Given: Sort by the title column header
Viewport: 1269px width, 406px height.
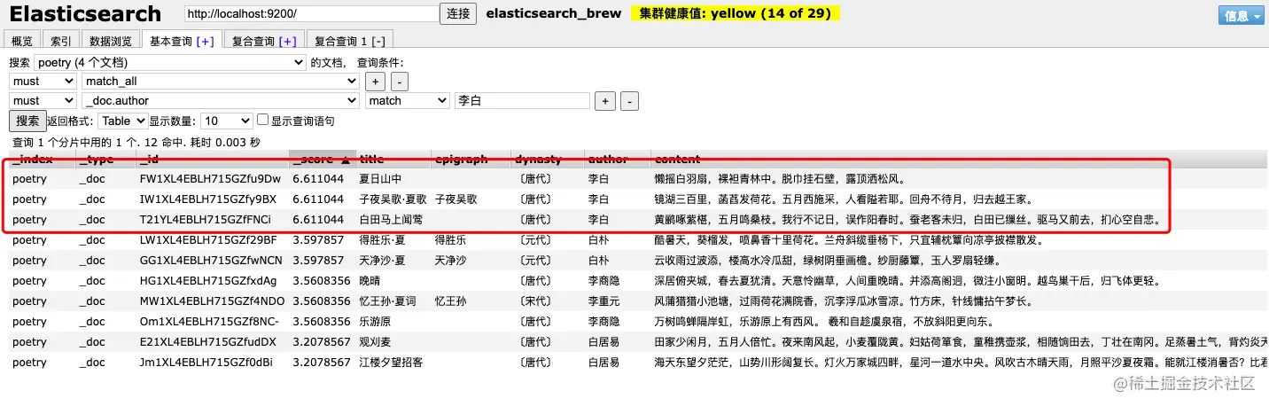Looking at the screenshot, I should coord(393,160).
